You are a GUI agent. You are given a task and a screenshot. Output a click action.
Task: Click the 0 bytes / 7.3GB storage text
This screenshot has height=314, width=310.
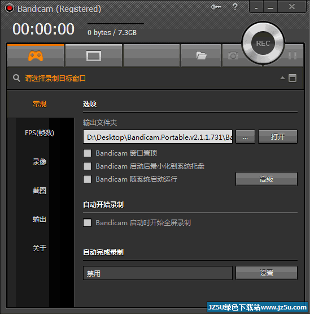click(112, 32)
